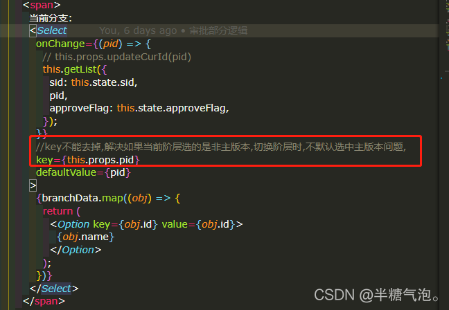
Task: Click the minimap at the right edge
Action: coord(444,154)
